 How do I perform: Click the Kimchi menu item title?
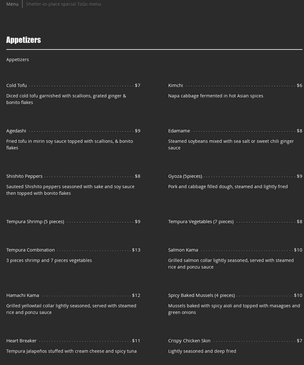(175, 85)
